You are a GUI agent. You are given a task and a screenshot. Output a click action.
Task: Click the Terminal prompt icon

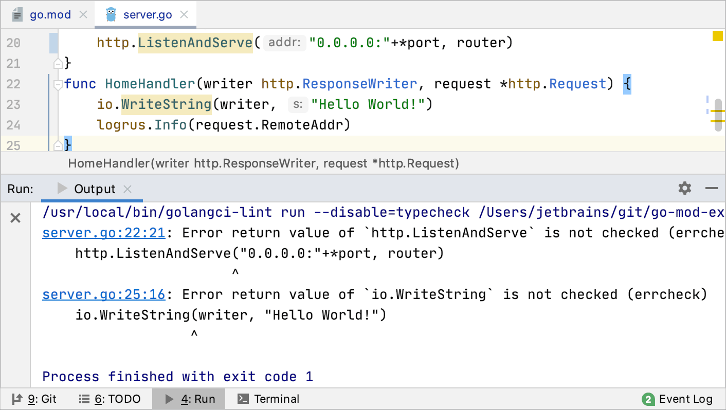click(x=244, y=399)
